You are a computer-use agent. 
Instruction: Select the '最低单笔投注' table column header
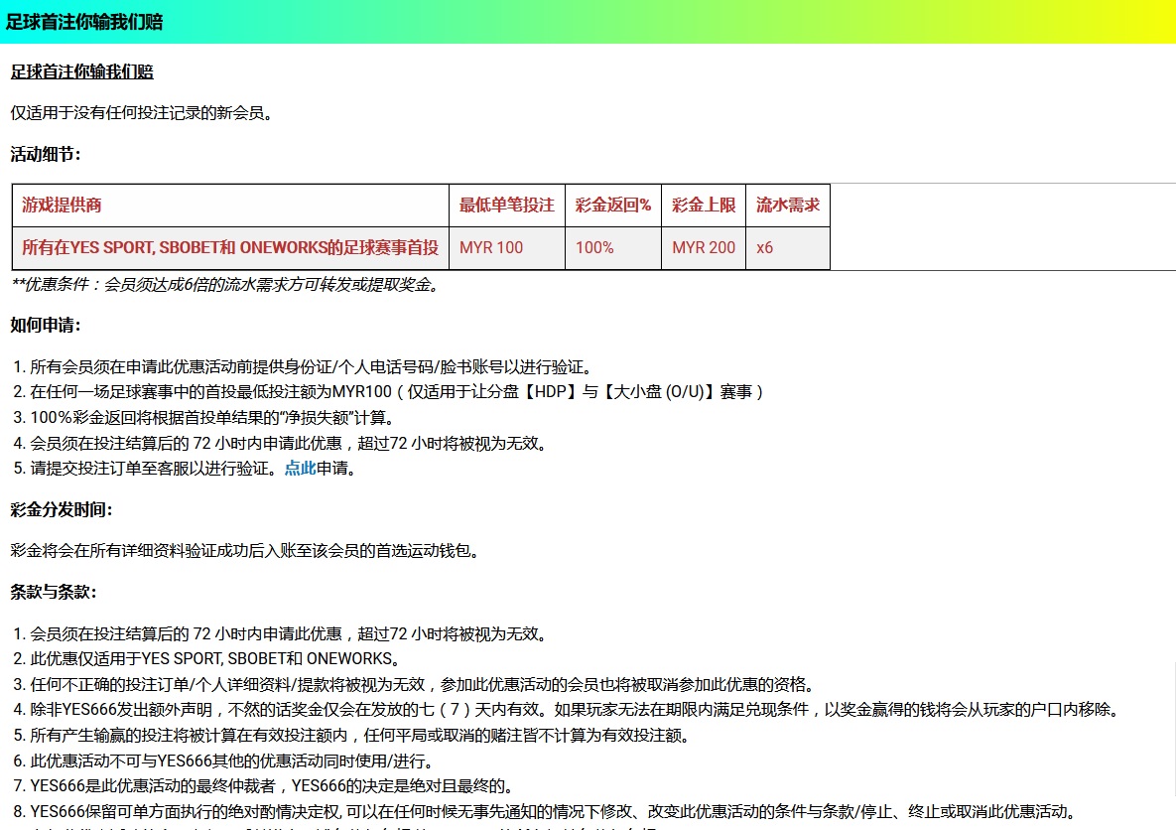click(506, 206)
